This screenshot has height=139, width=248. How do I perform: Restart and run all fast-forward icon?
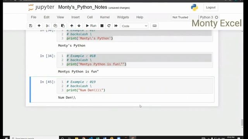click(x=116, y=26)
